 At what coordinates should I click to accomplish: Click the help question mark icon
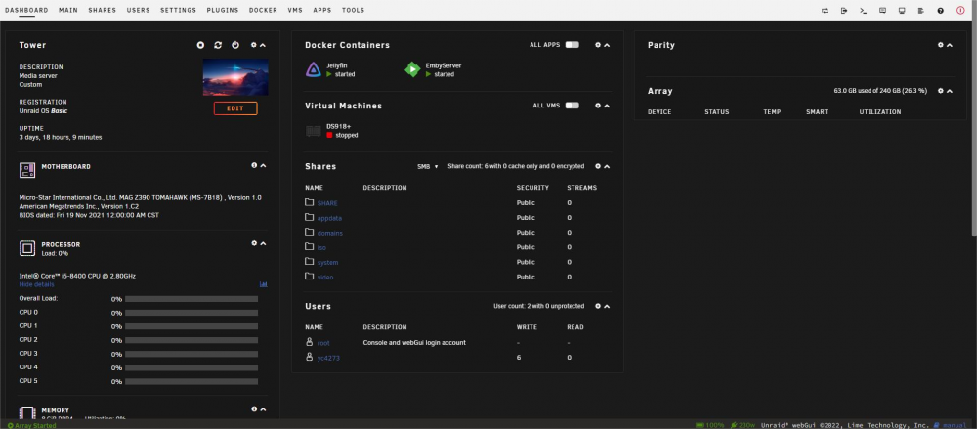pos(941,10)
